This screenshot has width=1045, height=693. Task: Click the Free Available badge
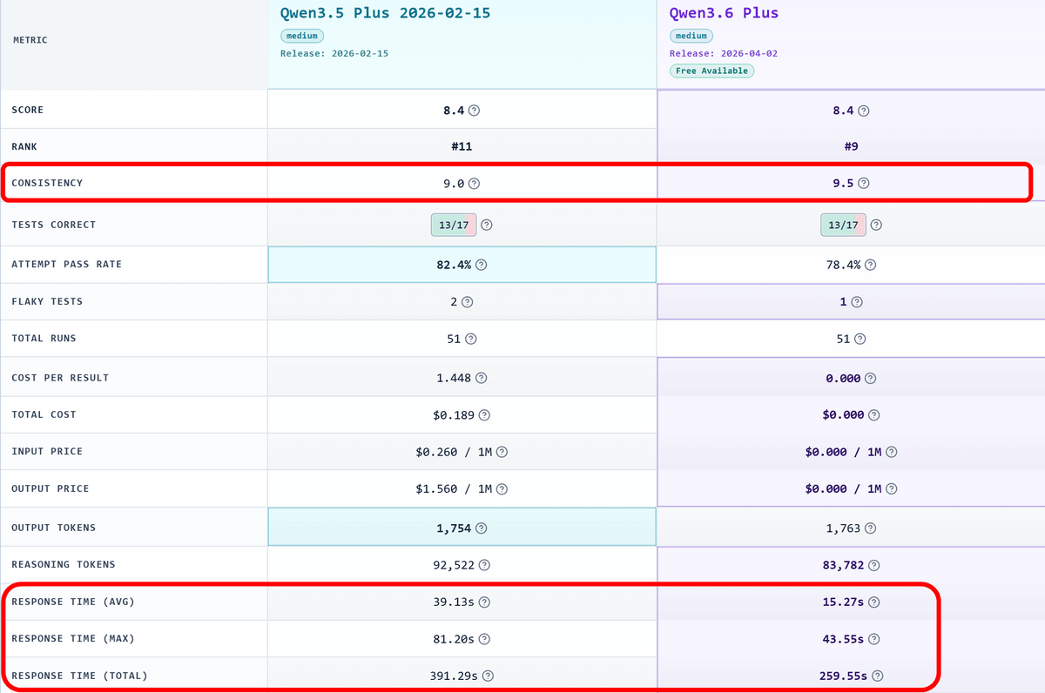coord(711,71)
